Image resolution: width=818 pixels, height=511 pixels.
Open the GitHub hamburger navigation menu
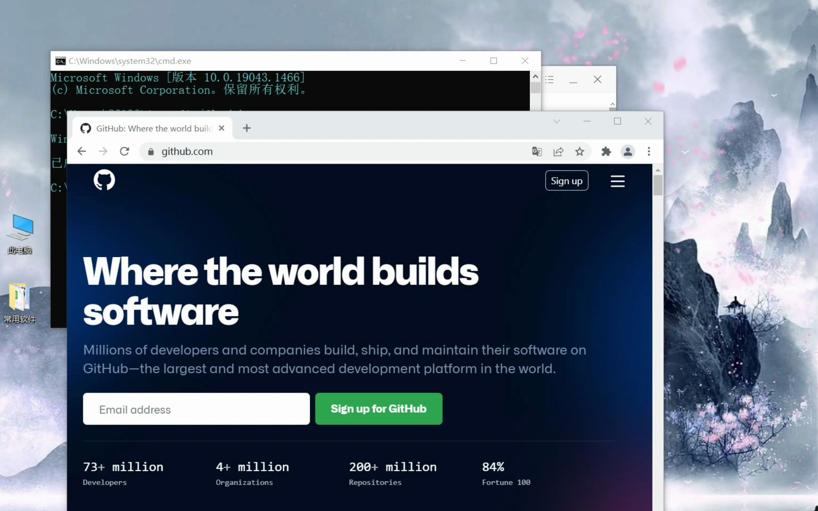617,181
